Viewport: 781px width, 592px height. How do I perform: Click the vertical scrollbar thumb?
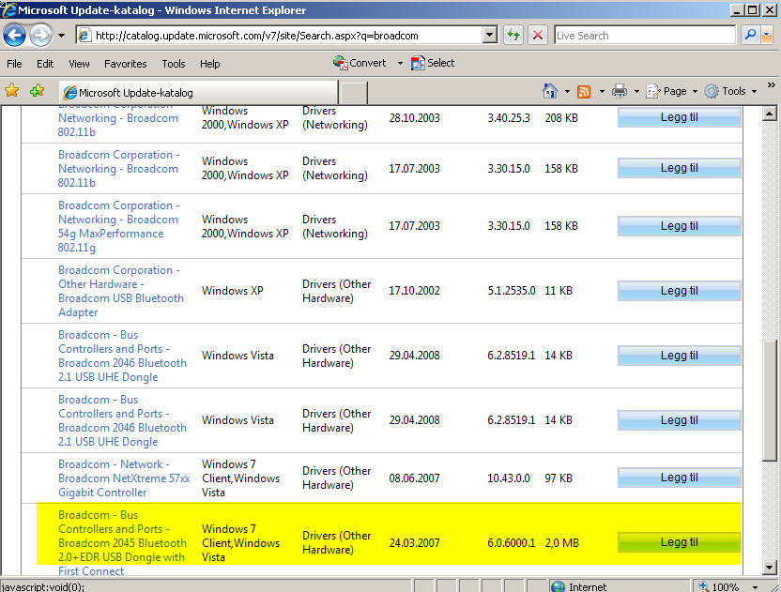tap(769, 401)
